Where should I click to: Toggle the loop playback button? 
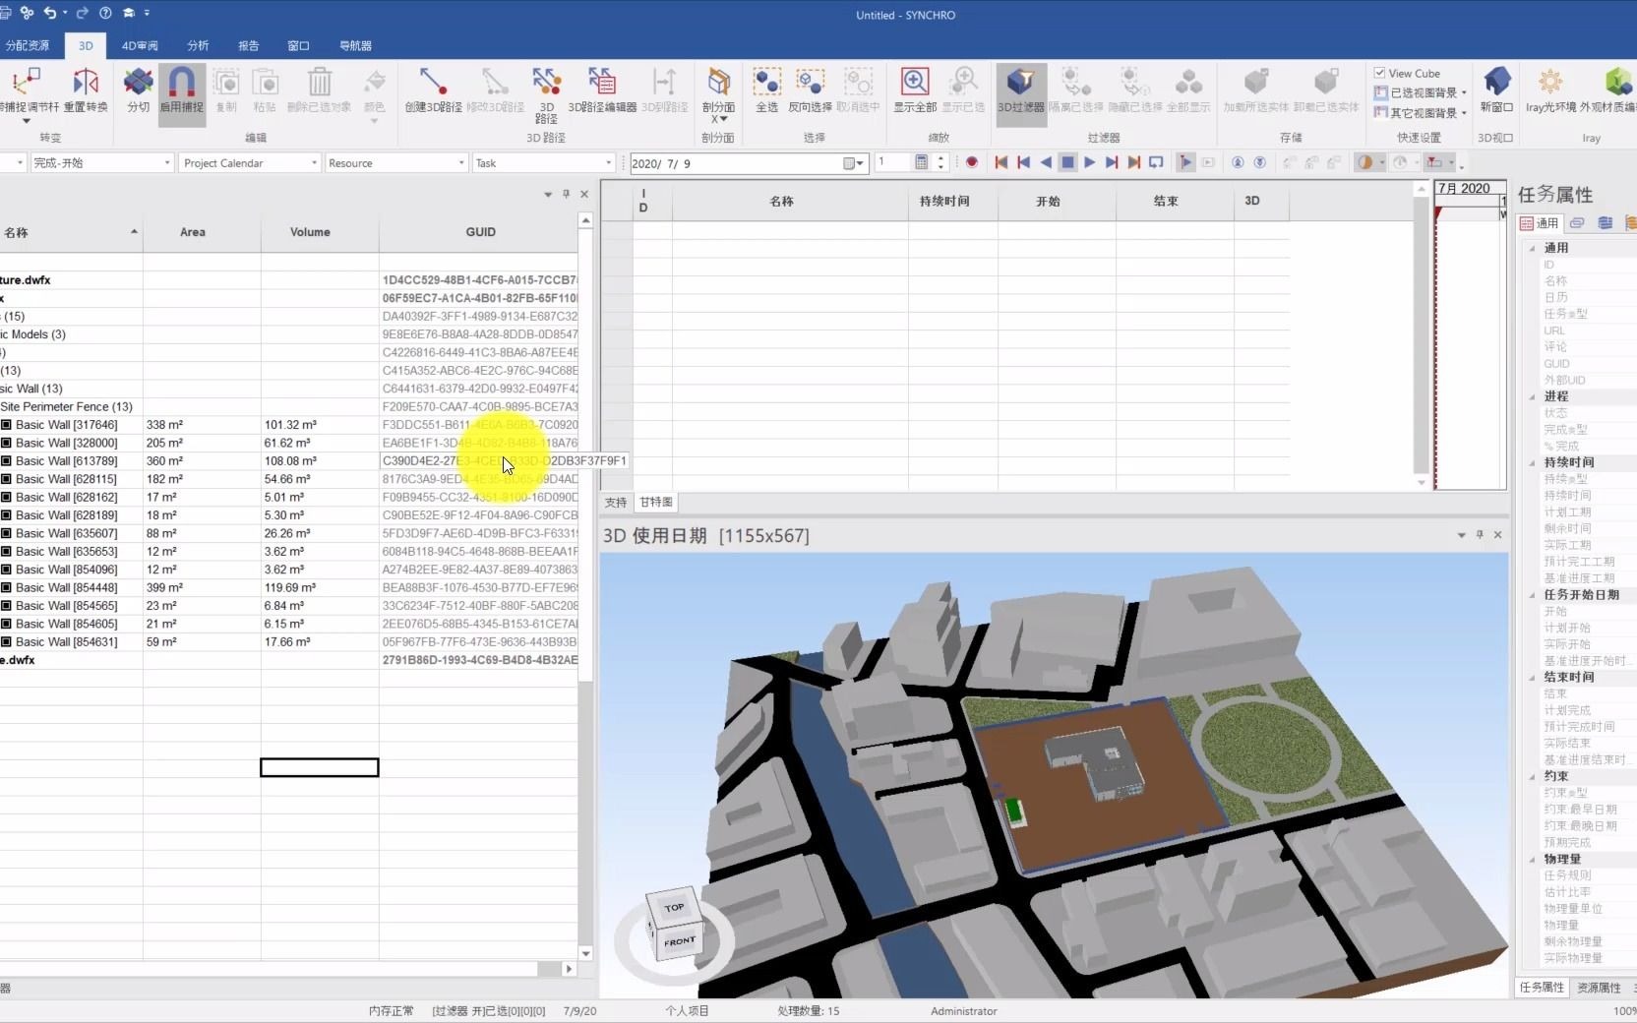click(x=1156, y=162)
